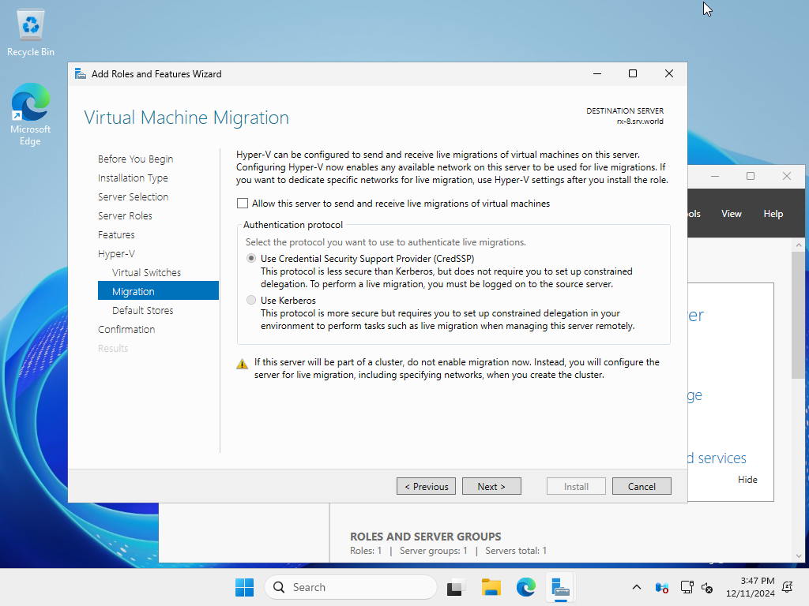Open Help menu in Server Manager
The height and width of the screenshot is (606, 809).
coord(773,214)
